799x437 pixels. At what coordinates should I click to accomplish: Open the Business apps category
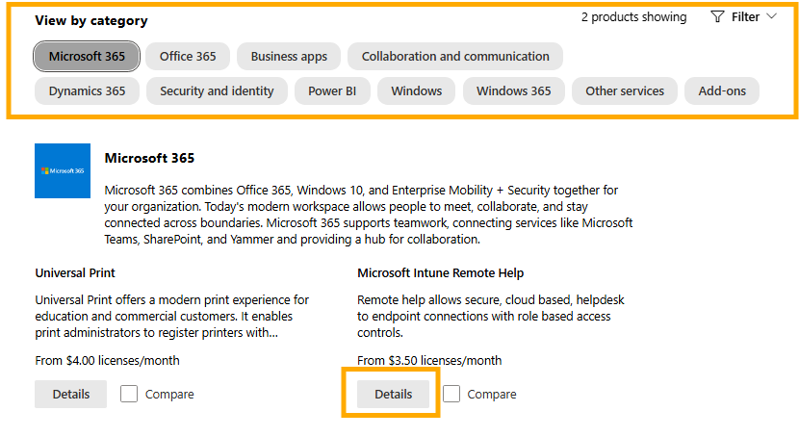pos(289,56)
